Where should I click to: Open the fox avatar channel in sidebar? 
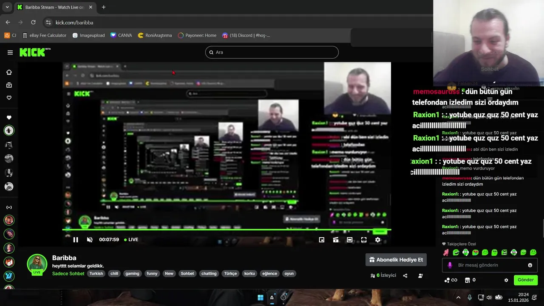pos(9,262)
